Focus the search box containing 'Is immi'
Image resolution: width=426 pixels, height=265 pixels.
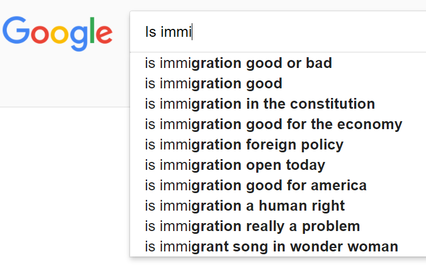click(277, 32)
